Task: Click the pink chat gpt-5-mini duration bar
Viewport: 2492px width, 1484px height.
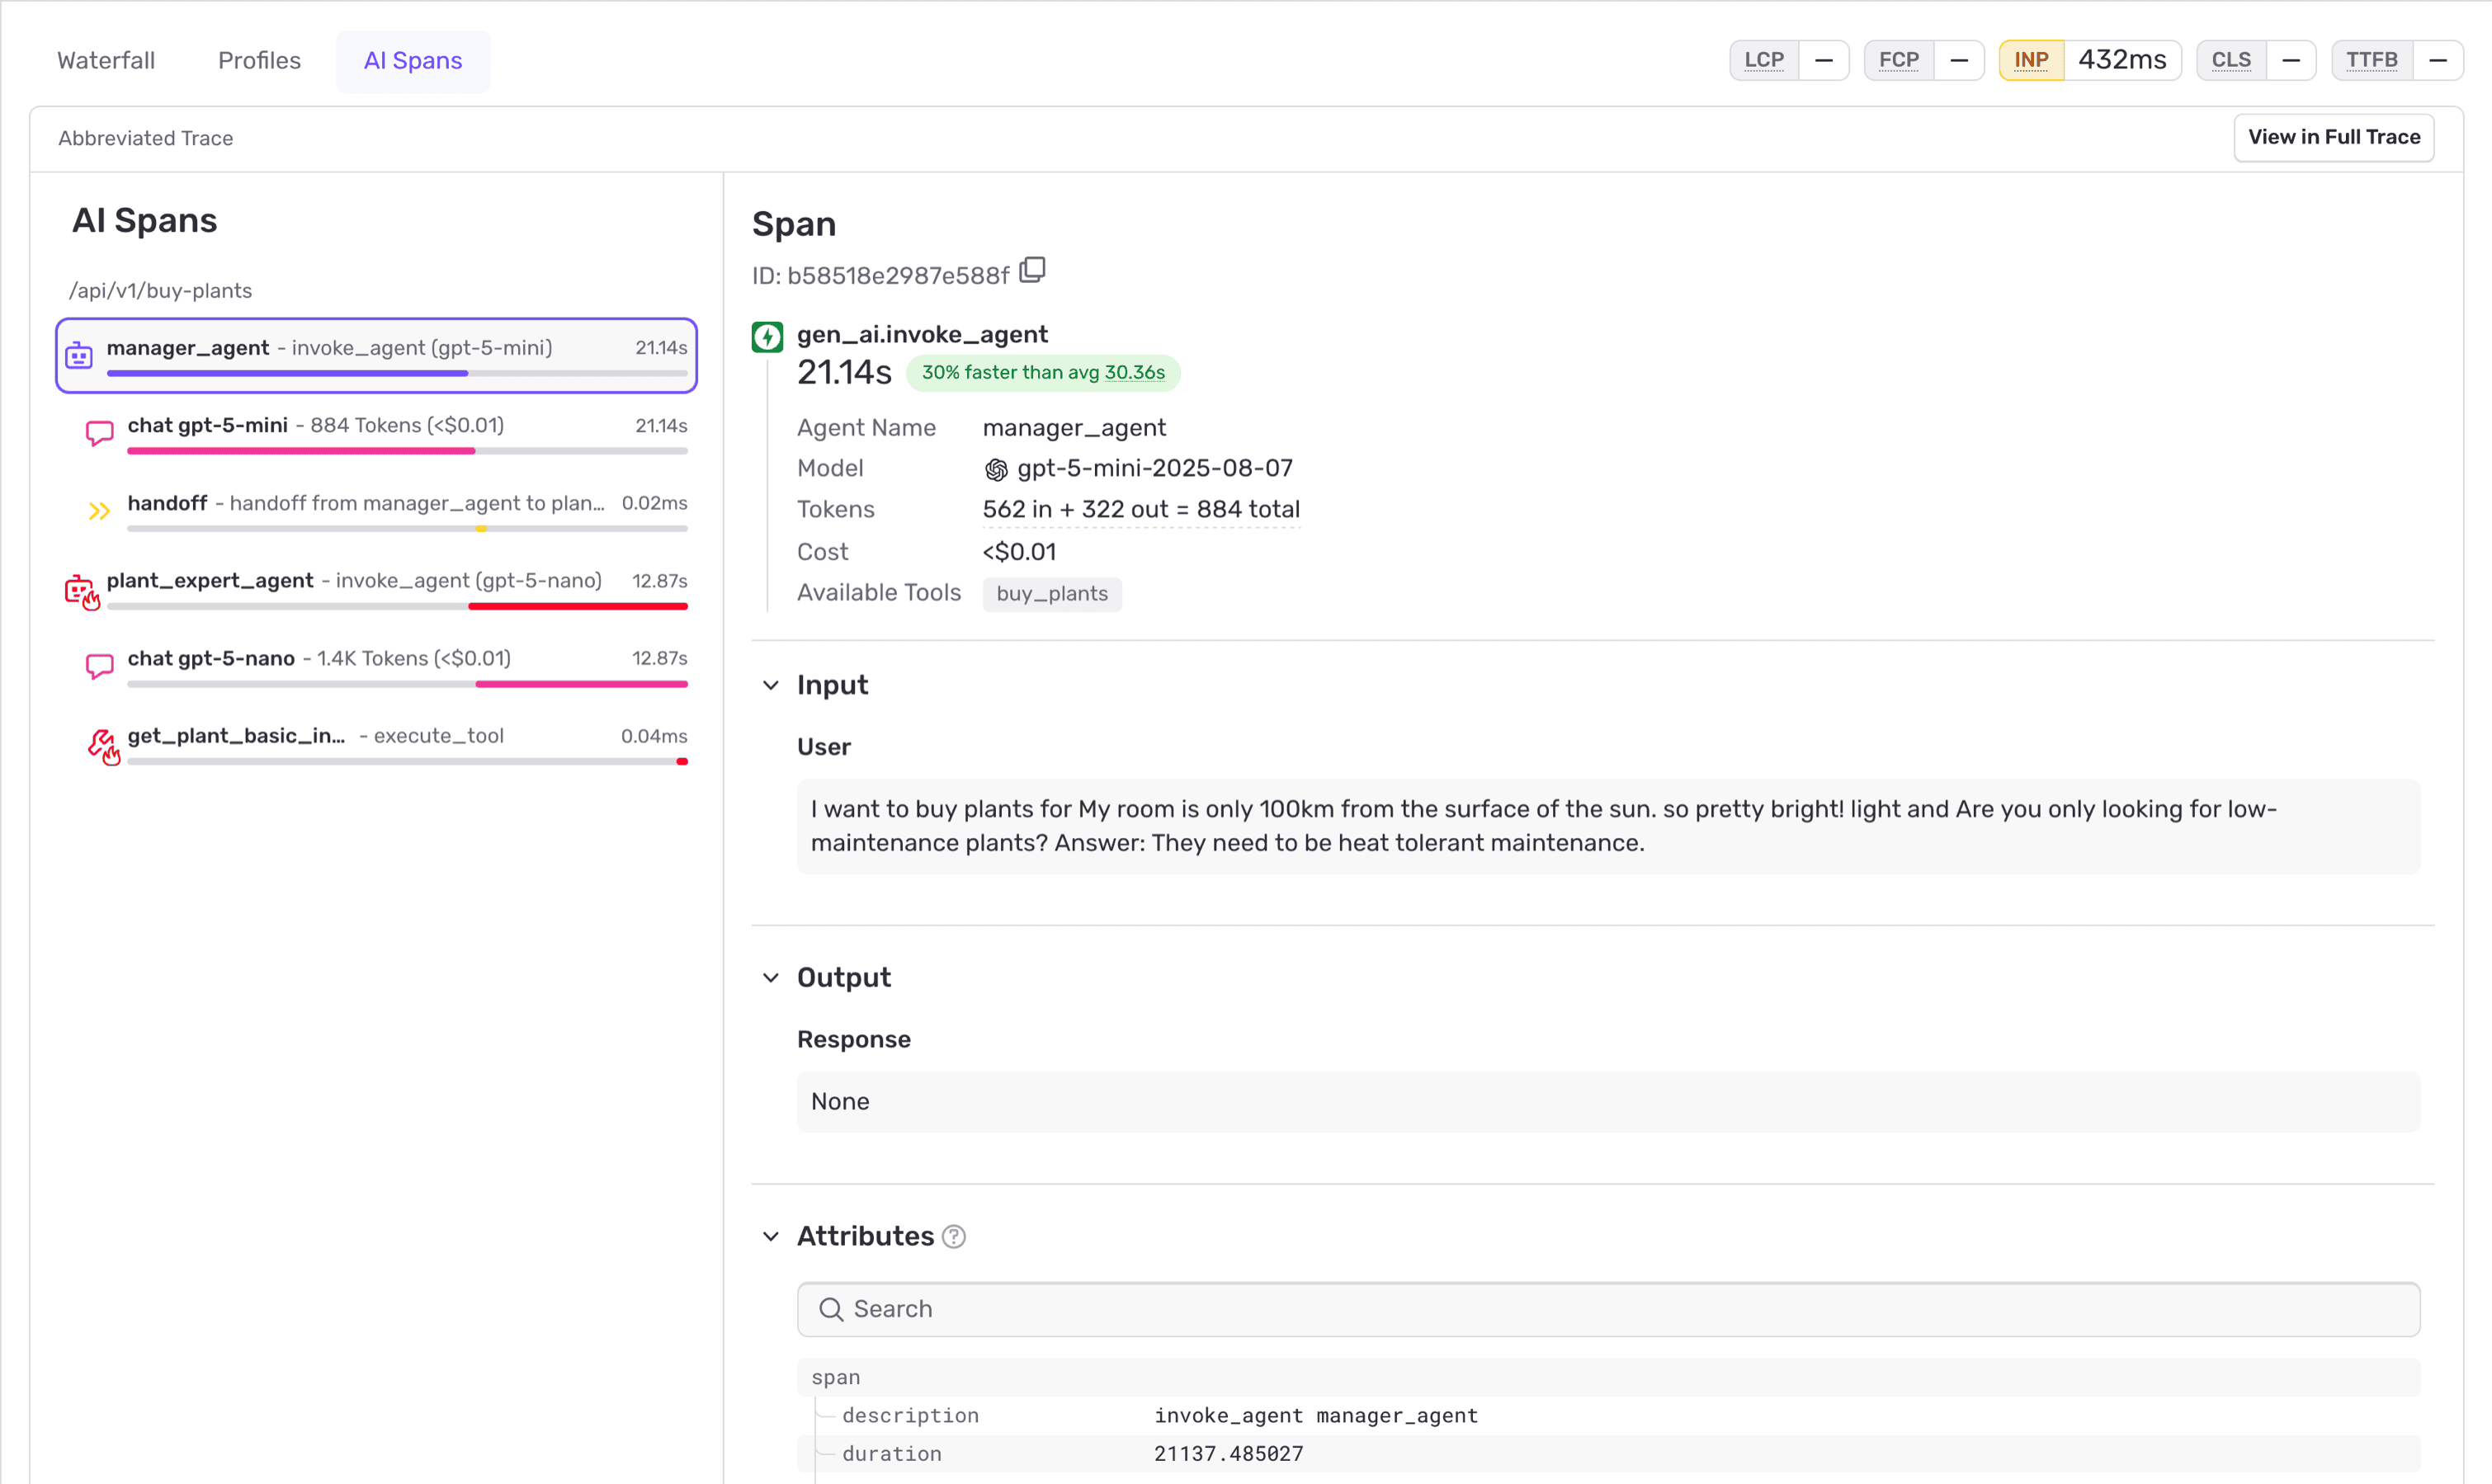Action: coord(301,451)
